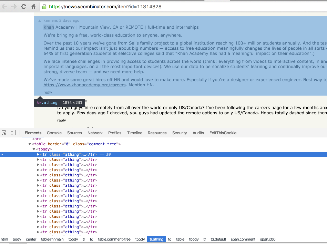Screen dimensions: 327x244
Task: Select html in the DOM breadcrumb
Action: [x=4, y=240]
